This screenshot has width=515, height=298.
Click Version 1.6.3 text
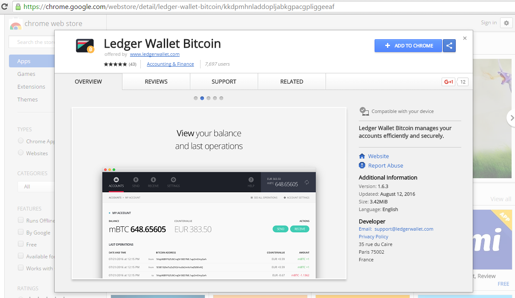click(x=374, y=186)
